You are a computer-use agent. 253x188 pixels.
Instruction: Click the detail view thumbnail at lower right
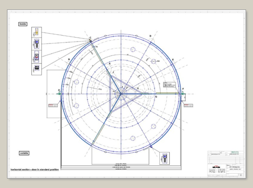coord(165,158)
